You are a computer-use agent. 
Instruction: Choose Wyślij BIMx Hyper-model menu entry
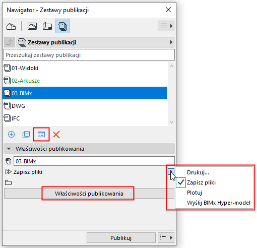pyautogui.click(x=214, y=203)
